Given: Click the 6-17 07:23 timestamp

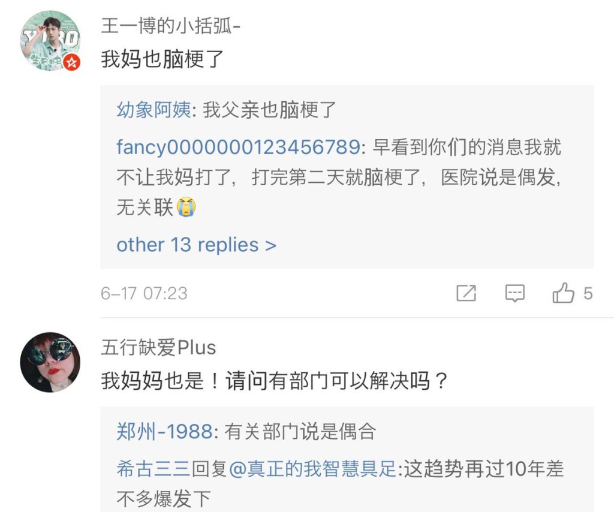Looking at the screenshot, I should click(x=144, y=294).
